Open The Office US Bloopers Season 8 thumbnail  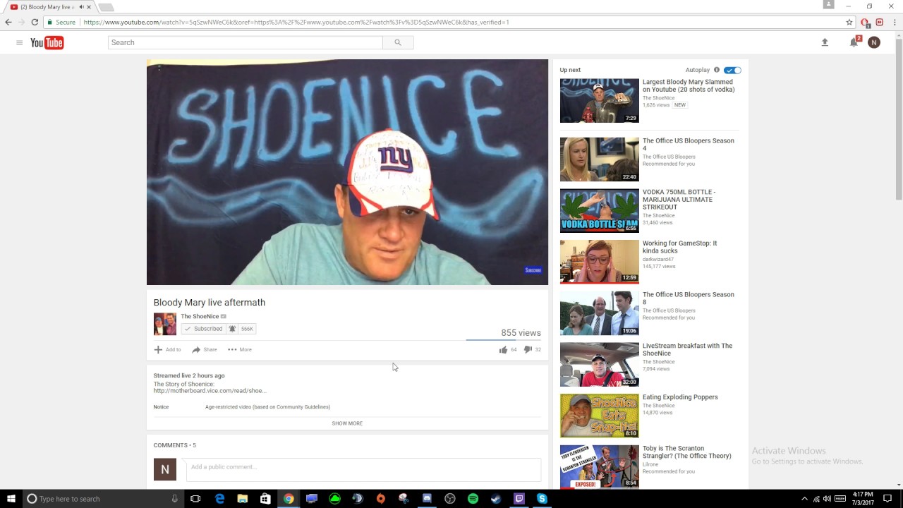pos(599,313)
